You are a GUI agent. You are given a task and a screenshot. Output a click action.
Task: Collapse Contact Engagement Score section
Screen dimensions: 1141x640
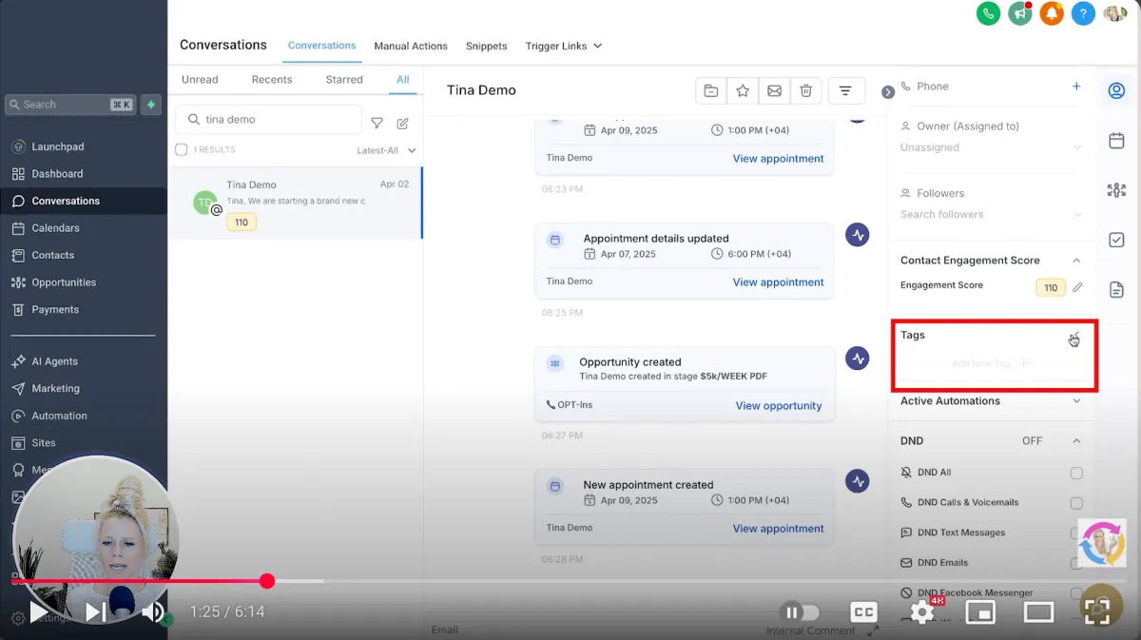pos(1076,260)
